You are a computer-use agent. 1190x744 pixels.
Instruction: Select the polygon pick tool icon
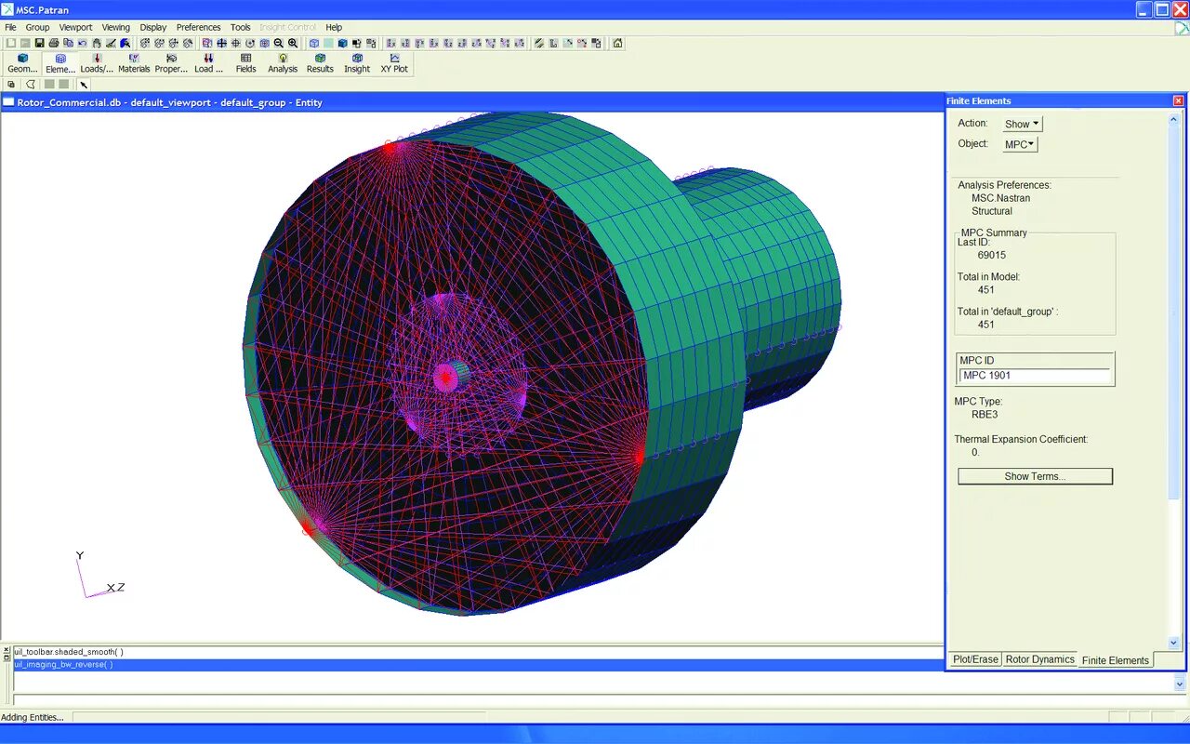pos(30,84)
